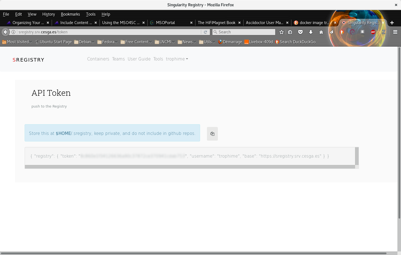
Task: Close the Using the MSO4SC tab
Action: 144,23
